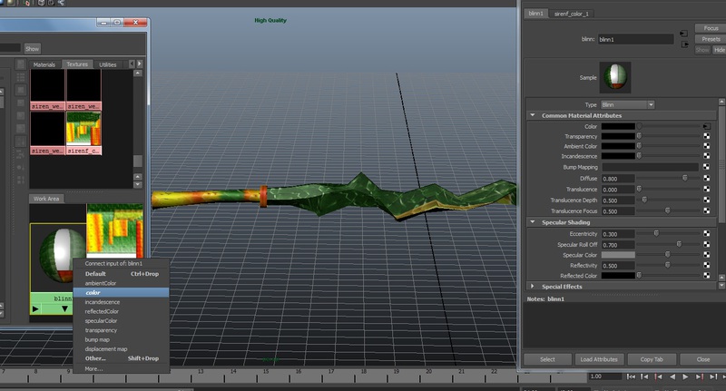
Task: Click the Focus button
Action: (711, 28)
